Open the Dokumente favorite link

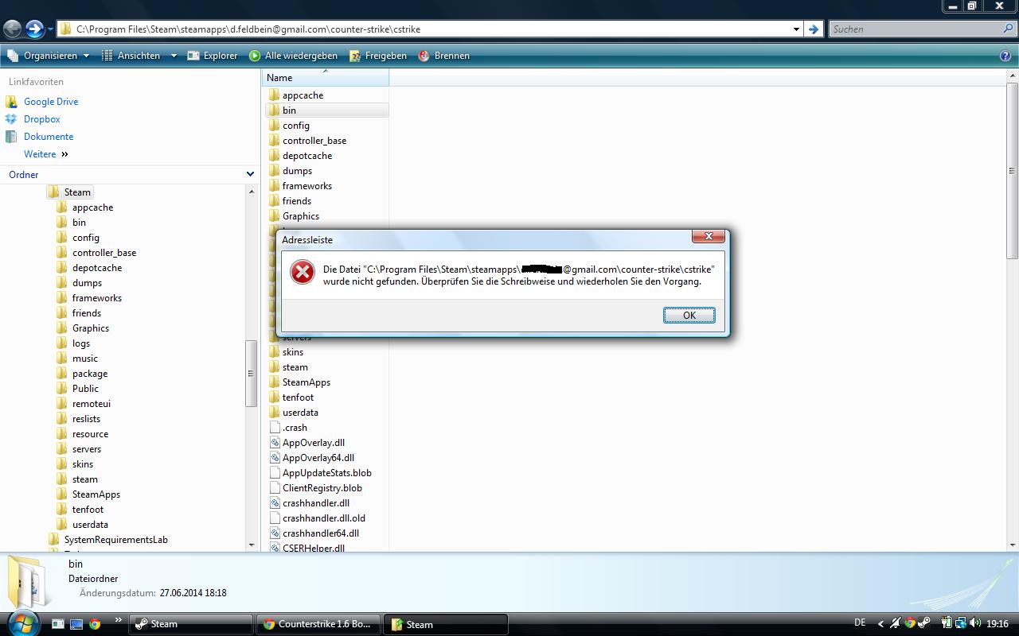coord(48,137)
